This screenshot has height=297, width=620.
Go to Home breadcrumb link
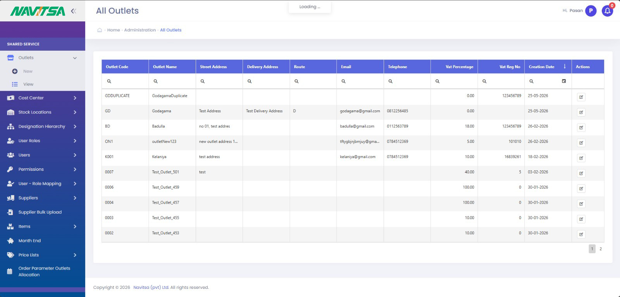(114, 30)
